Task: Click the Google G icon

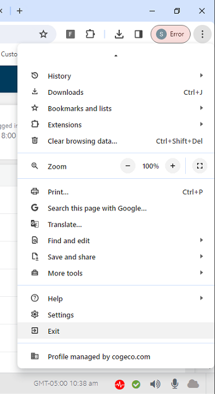Action: [35, 207]
